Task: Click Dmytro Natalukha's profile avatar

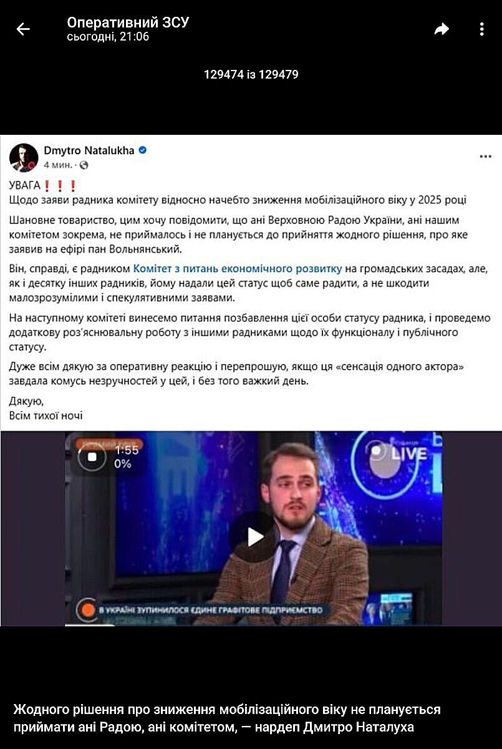Action: (24, 157)
